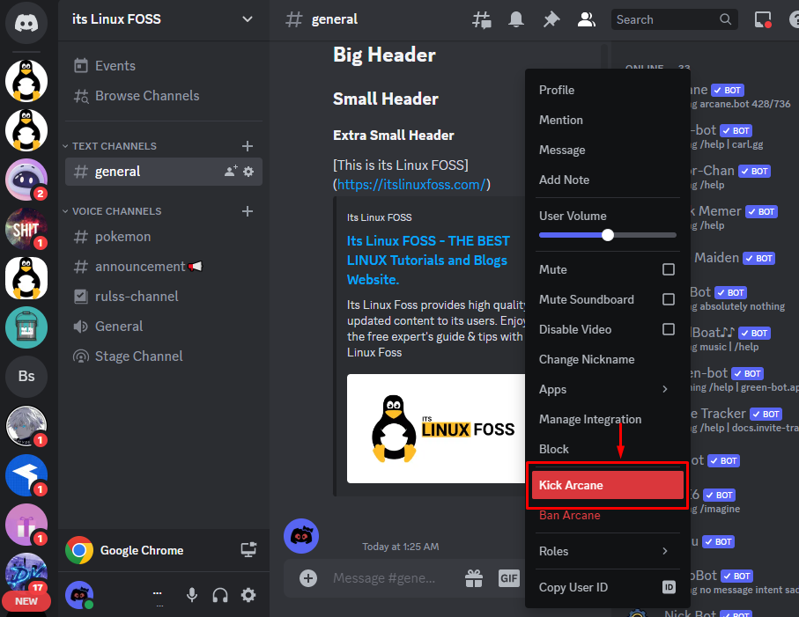Choose Mention from context menu

tap(606, 120)
